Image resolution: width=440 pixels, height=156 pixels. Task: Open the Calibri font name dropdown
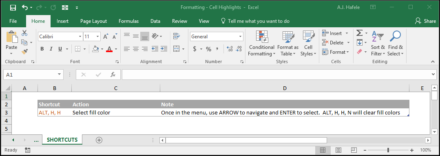pos(80,36)
